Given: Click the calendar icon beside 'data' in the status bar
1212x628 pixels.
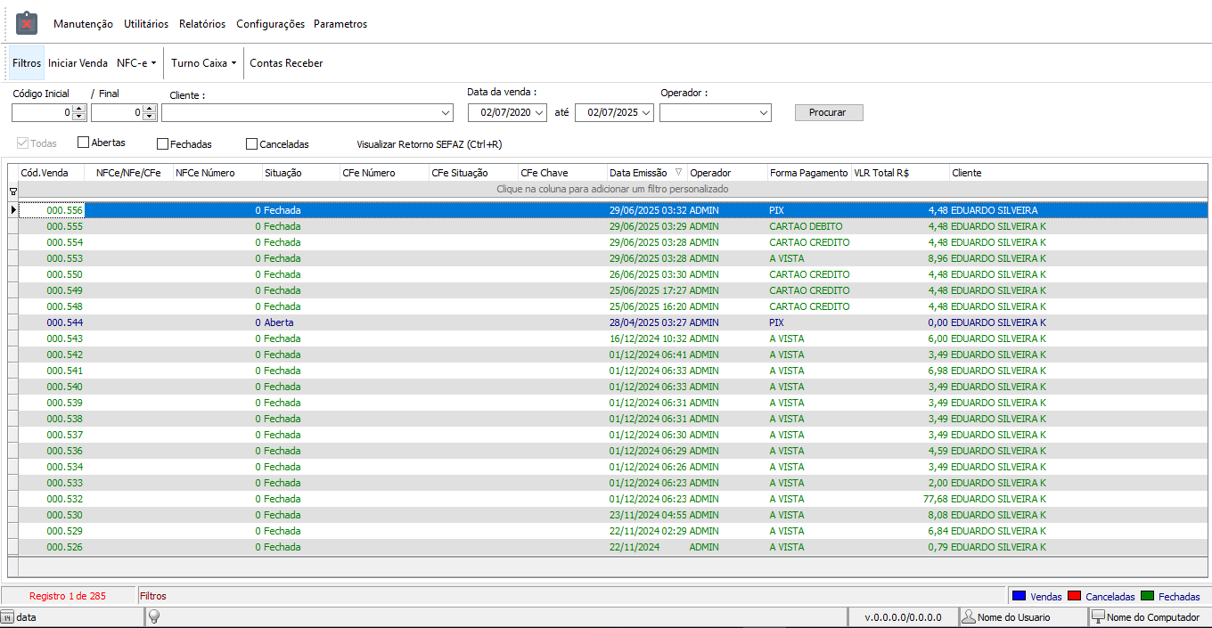Looking at the screenshot, I should [x=7, y=616].
